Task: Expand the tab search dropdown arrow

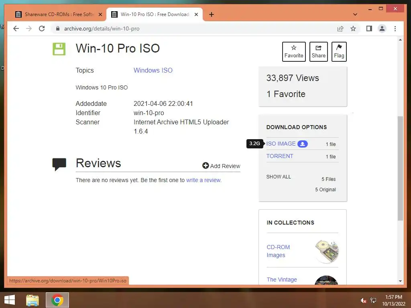Action: 355,14
